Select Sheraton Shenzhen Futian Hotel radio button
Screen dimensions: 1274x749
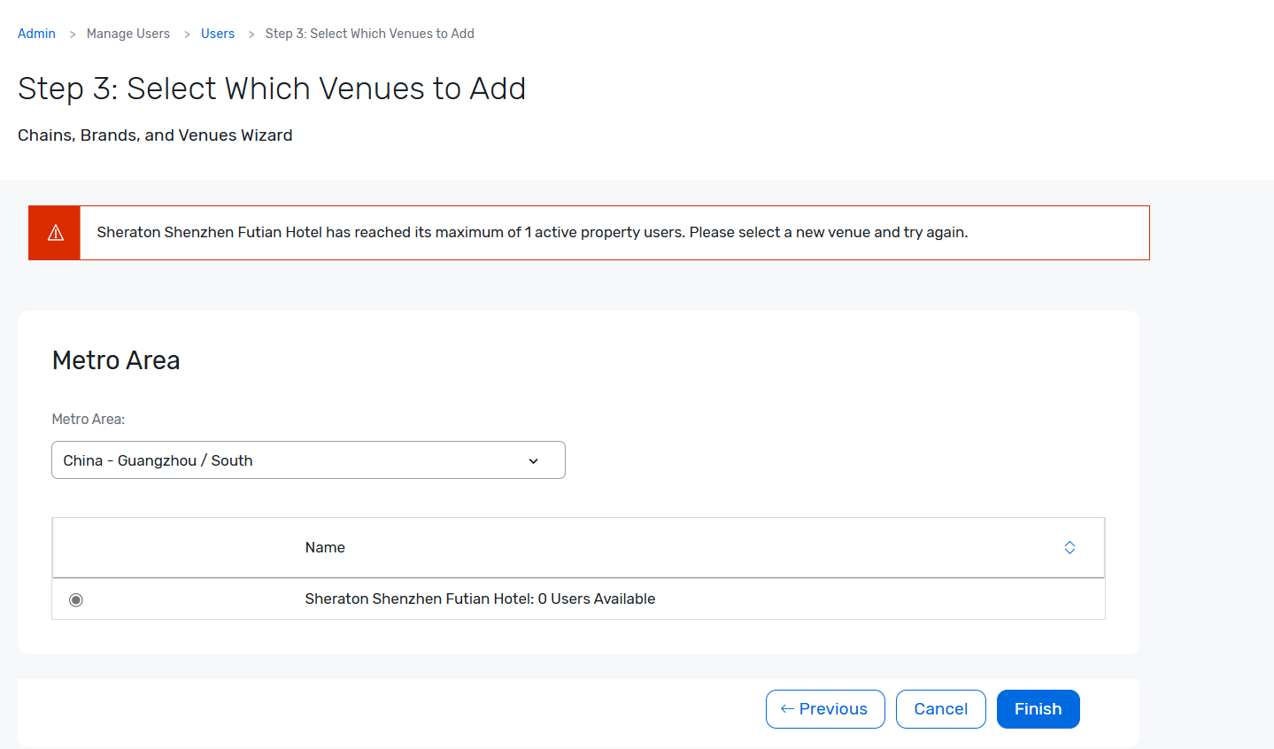76,600
